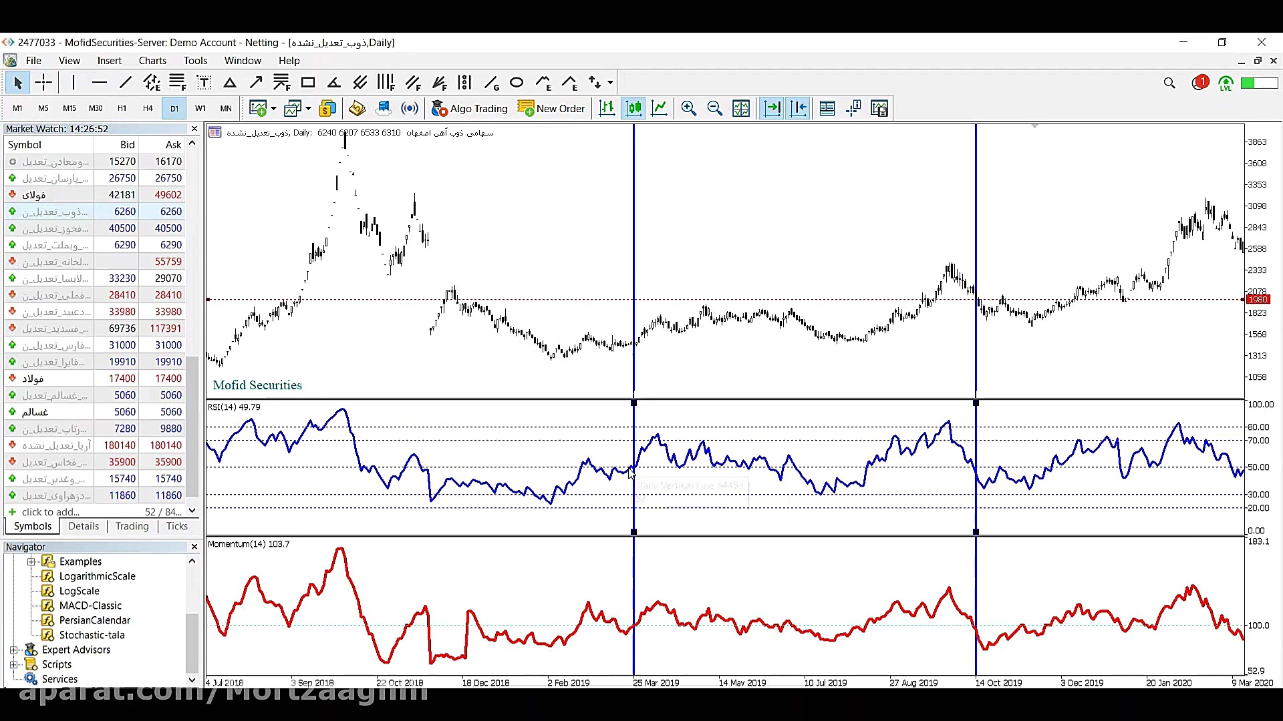Image resolution: width=1283 pixels, height=721 pixels.
Task: Click the zoom in magnifier icon
Action: click(688, 108)
